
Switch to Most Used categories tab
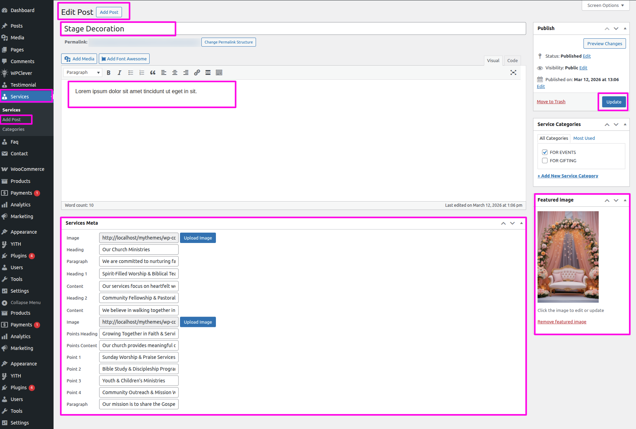[x=584, y=138]
